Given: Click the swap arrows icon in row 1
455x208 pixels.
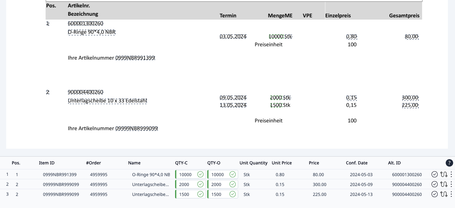Looking at the screenshot, I should pyautogui.click(x=444, y=174).
